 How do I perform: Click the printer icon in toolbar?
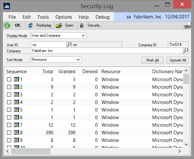[187, 25]
